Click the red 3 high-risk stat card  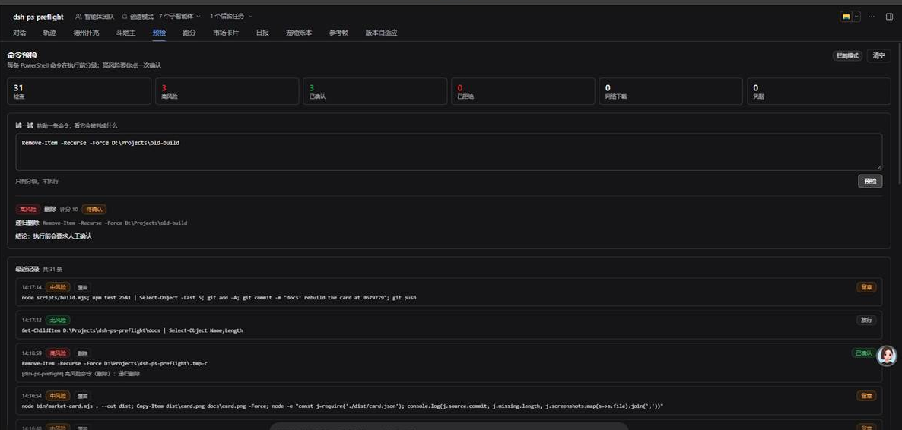click(227, 91)
